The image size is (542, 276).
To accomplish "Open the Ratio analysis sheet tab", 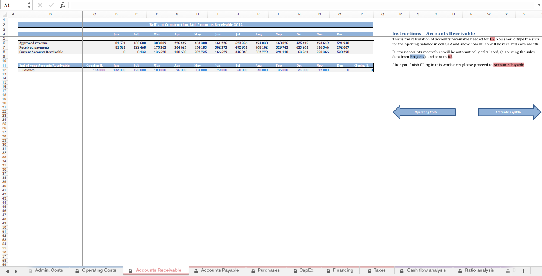I will [x=476, y=270].
